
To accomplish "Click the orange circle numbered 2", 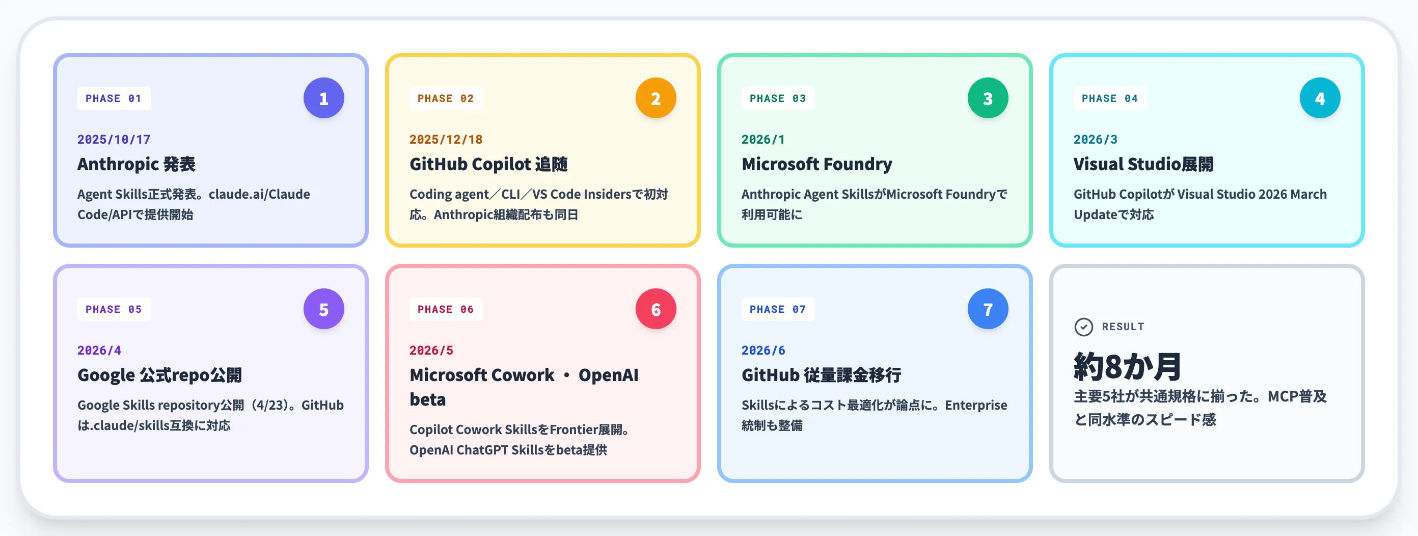I will coord(656,98).
